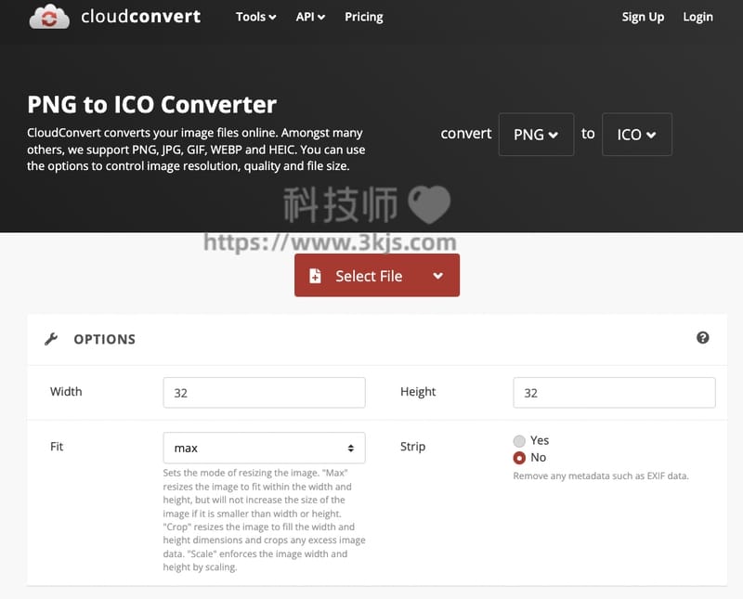Screen dimensions: 743x599
Task: Click the Width label
Action: coord(66,391)
